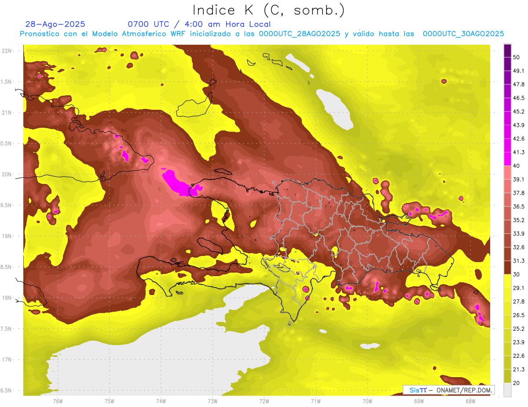Screen dimensions: 528x407
Task: Click the longitude axis label "71W"
Action: click(x=315, y=401)
